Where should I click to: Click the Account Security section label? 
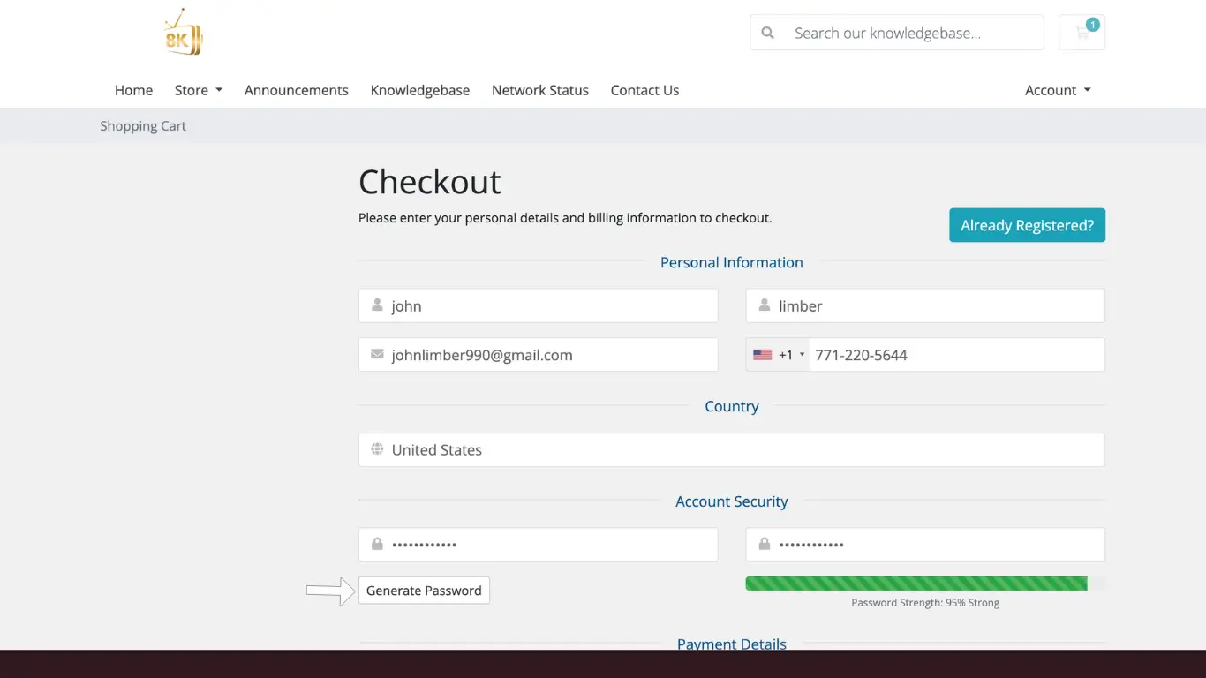click(732, 501)
